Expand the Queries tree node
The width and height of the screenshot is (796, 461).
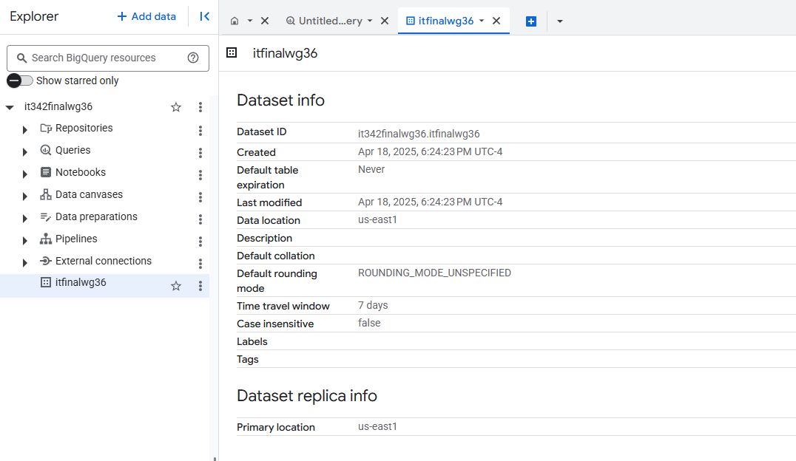25,152
